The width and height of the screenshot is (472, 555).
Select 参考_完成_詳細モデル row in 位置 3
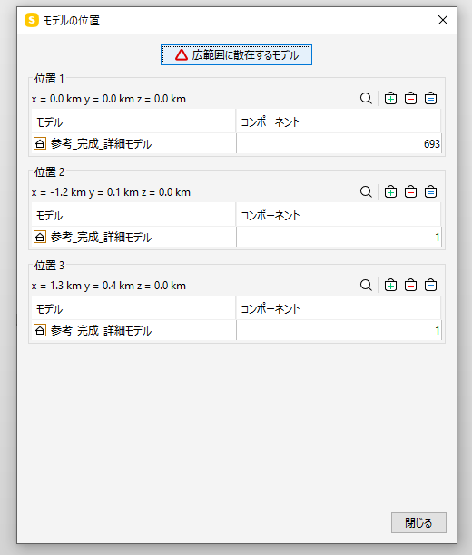click(x=236, y=331)
